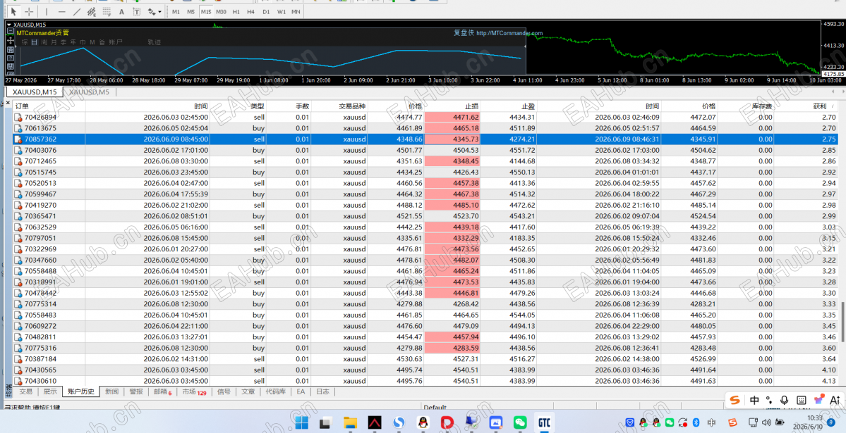The height and width of the screenshot is (433, 846).
Task: Open the Sogou IME soft keyboard icon
Action: point(802,400)
